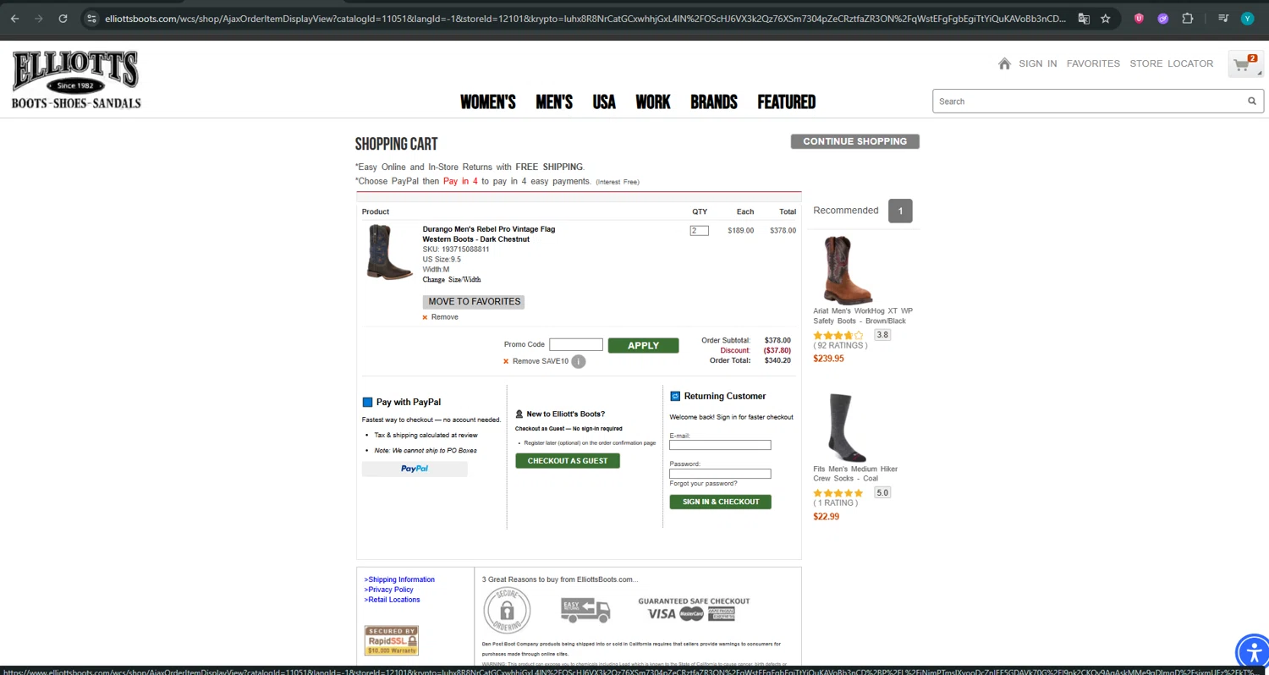1269x675 pixels.
Task: Open Shipping Information link
Action: click(x=399, y=579)
